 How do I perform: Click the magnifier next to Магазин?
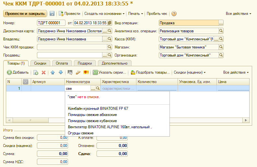(x=221, y=47)
